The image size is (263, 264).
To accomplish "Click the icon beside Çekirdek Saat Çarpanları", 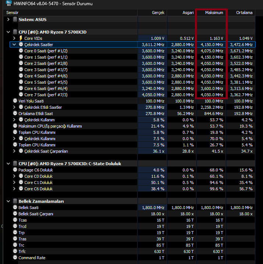I will 21,151.
